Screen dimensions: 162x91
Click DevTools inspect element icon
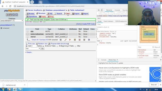pyautogui.click(x=99, y=10)
